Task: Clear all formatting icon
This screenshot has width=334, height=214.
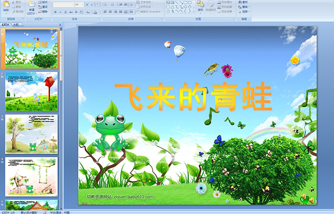Action: click(x=97, y=5)
